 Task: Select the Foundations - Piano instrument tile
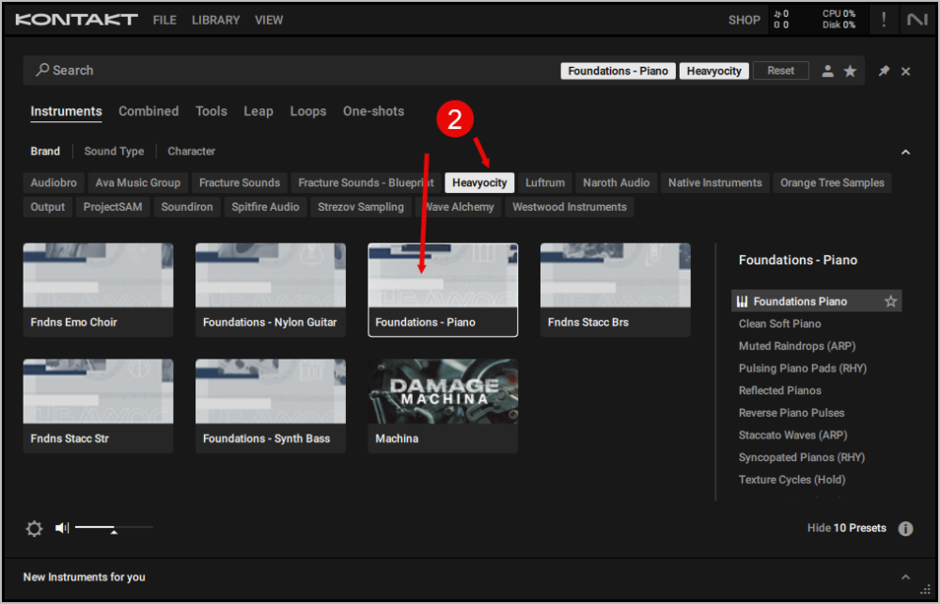coord(443,290)
